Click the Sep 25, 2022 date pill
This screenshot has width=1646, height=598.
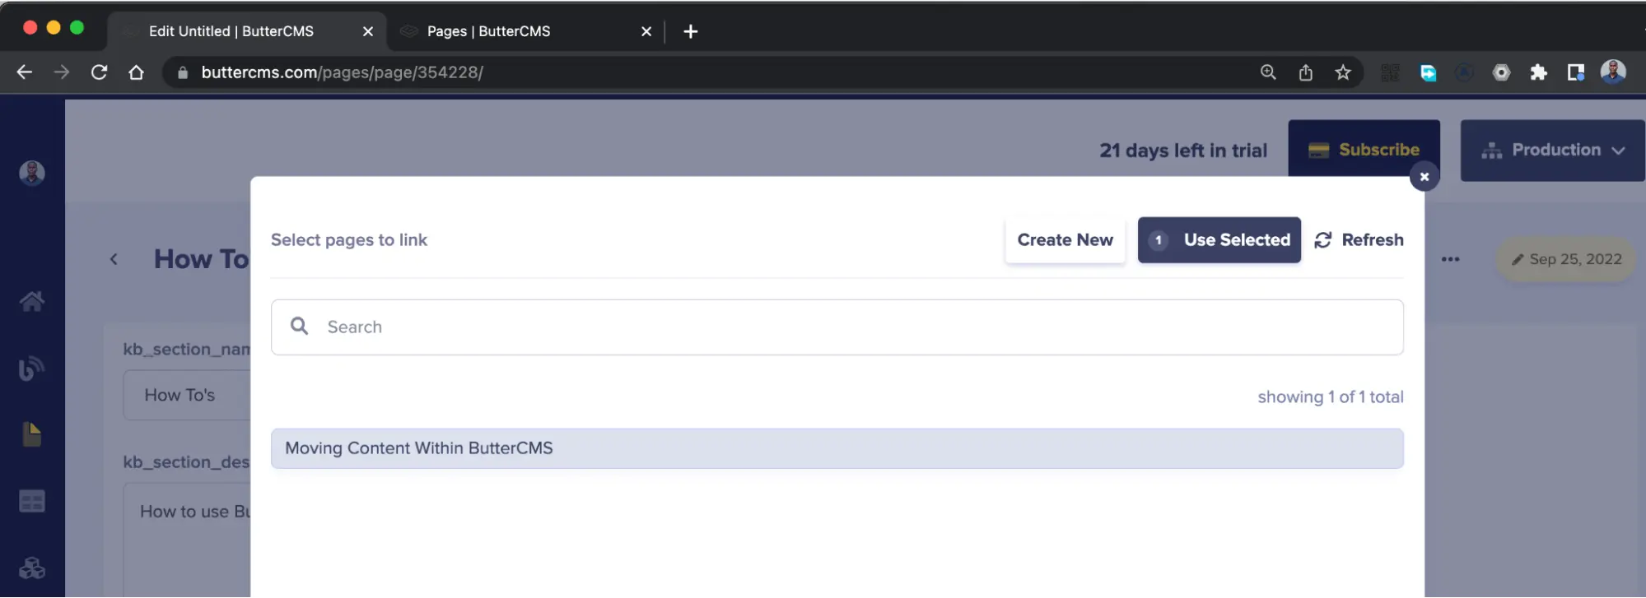[1565, 259]
